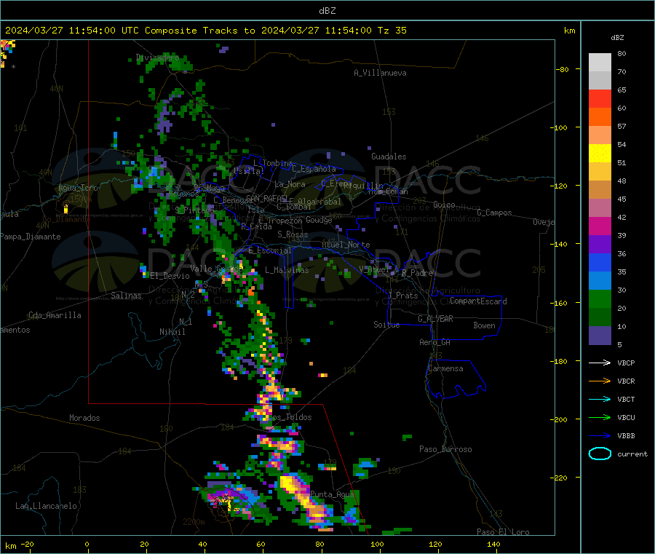Click the Morados map label

pyautogui.click(x=84, y=418)
